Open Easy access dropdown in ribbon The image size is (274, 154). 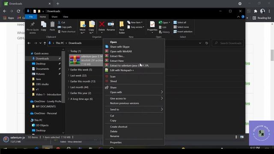tap(136, 27)
